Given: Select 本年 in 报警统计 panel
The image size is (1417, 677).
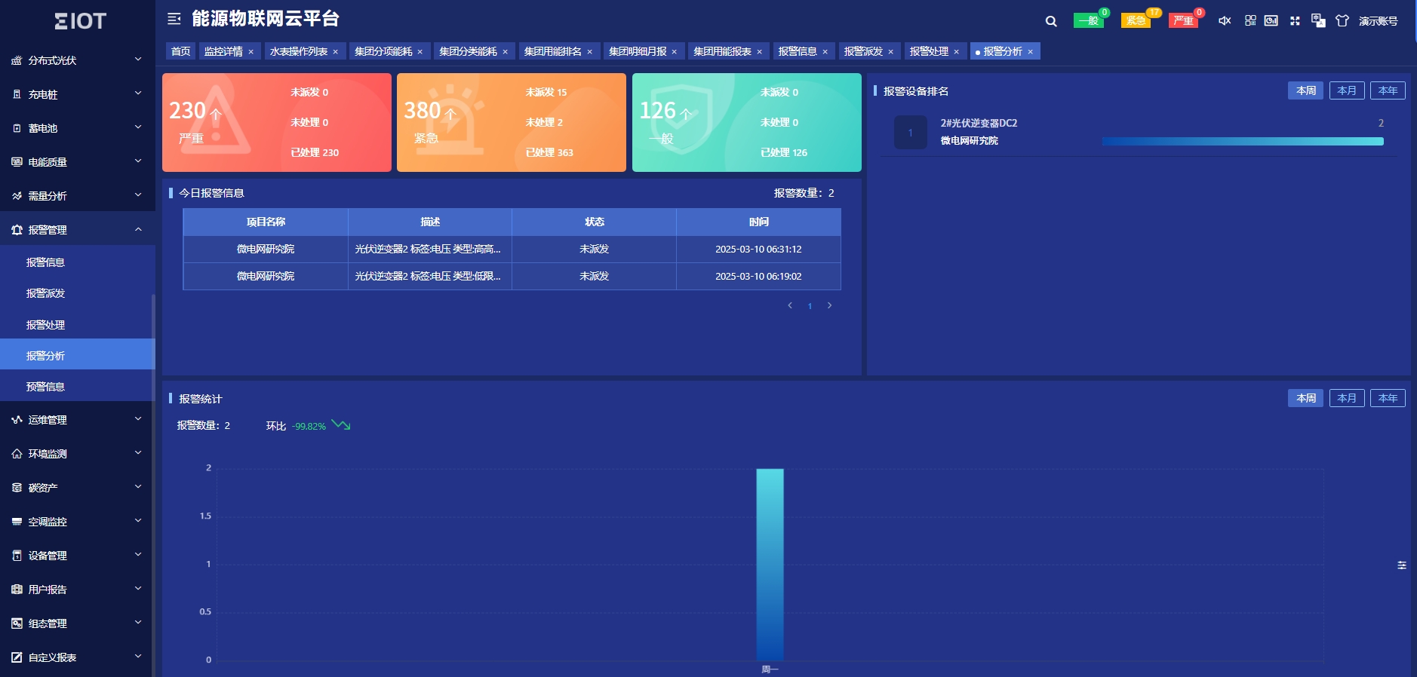Looking at the screenshot, I should coord(1387,398).
